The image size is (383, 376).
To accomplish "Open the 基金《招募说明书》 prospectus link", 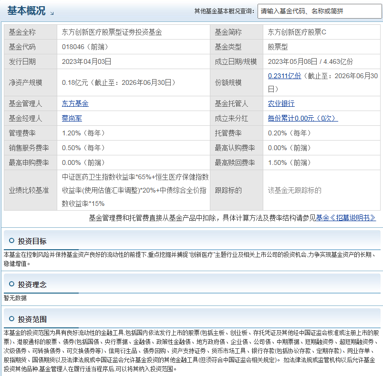I will tap(346, 218).
